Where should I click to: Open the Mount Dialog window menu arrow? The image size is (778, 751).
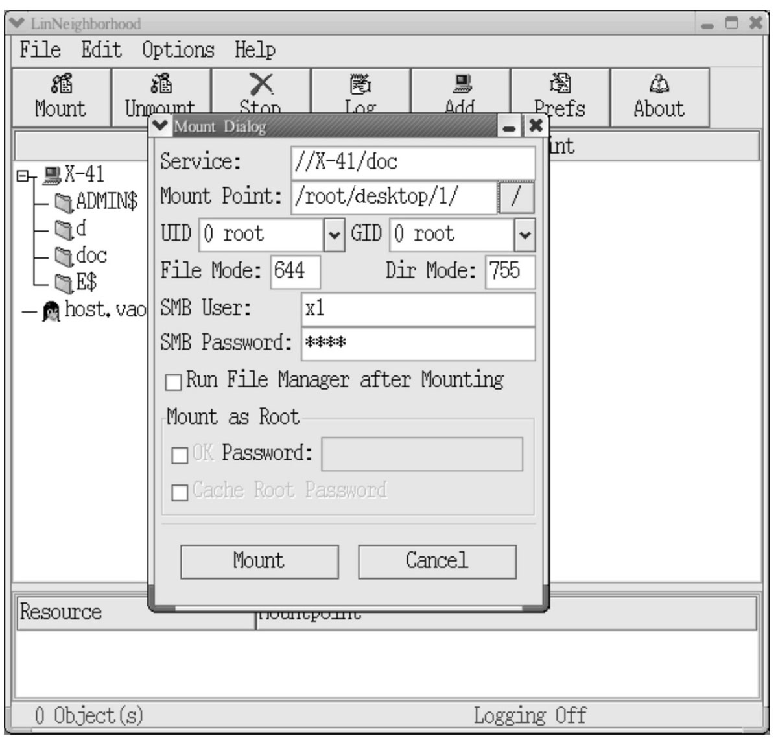pos(161,126)
